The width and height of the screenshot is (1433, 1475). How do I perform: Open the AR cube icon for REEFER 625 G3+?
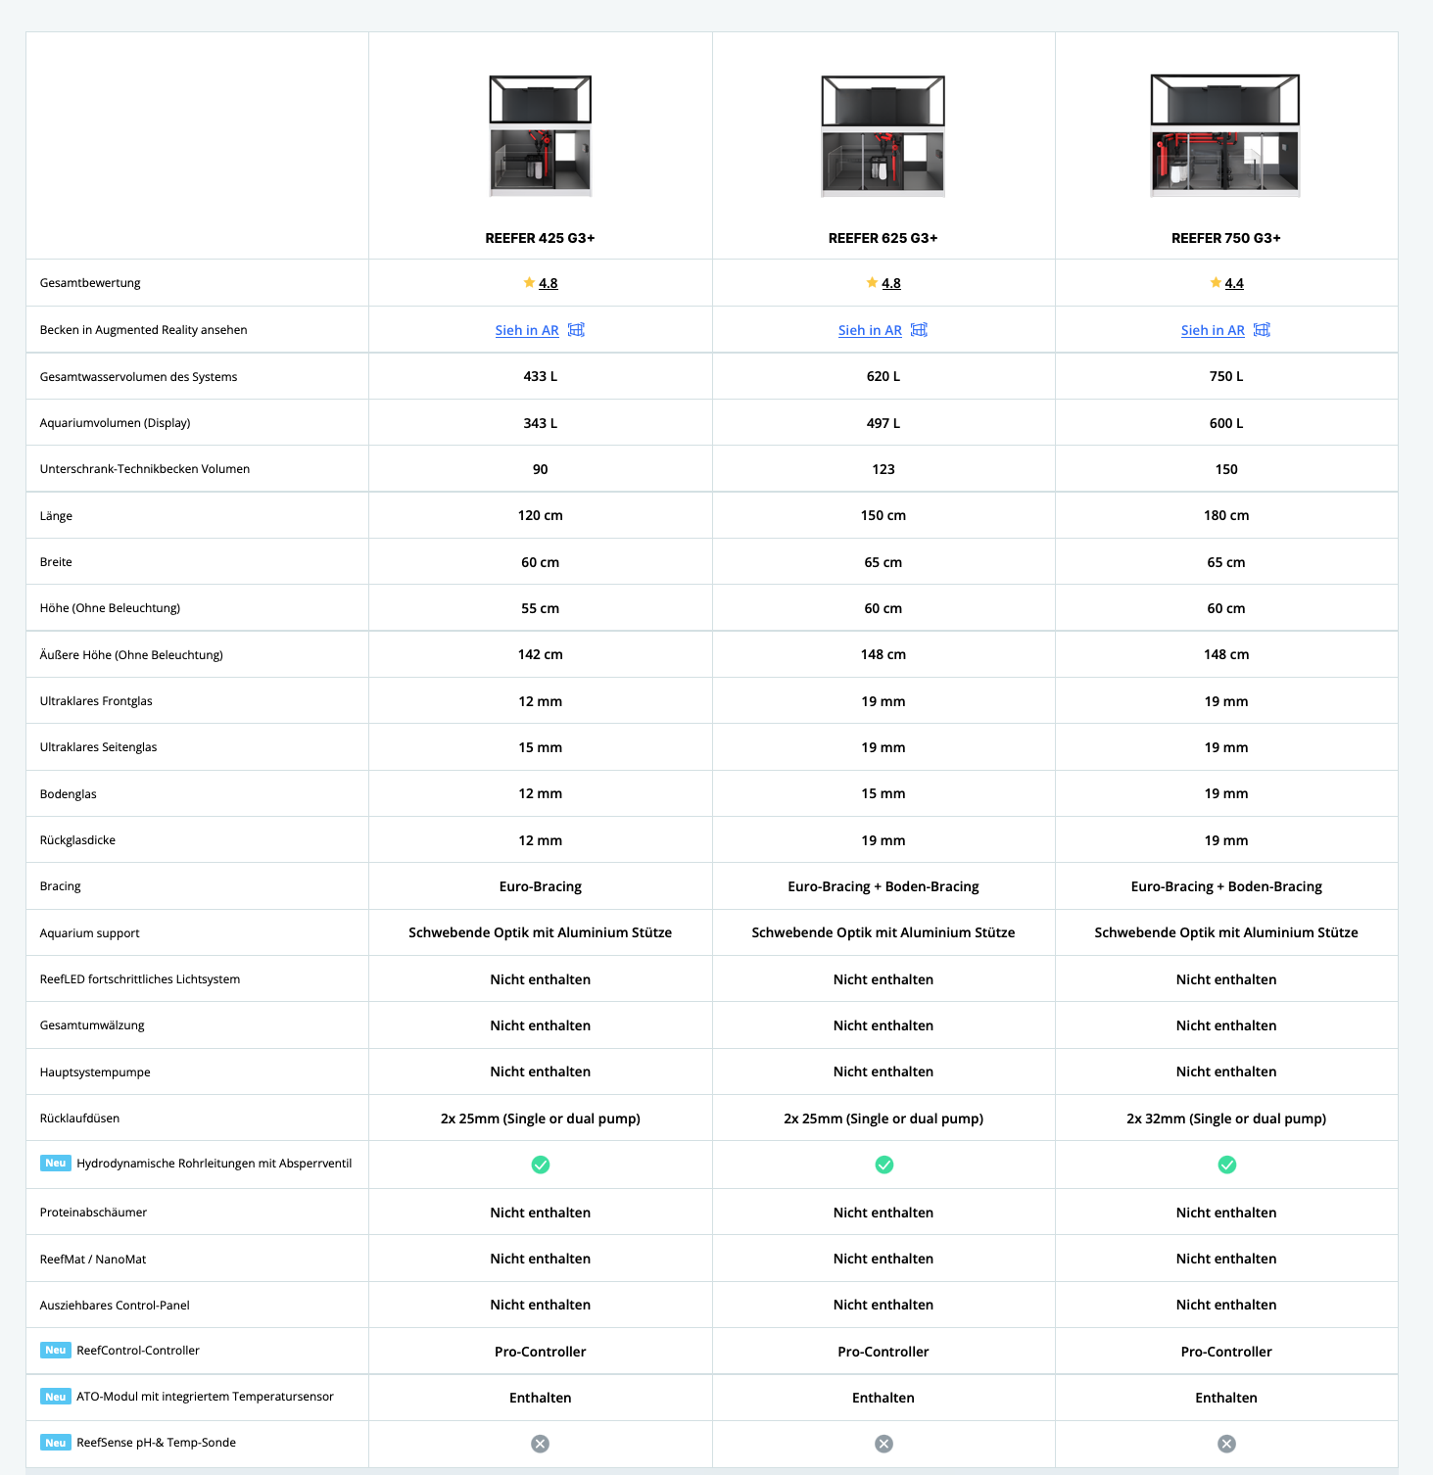coord(919,330)
